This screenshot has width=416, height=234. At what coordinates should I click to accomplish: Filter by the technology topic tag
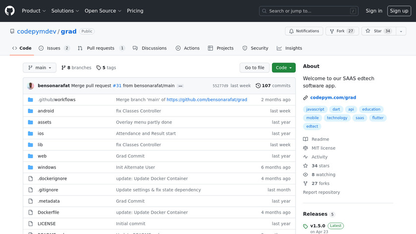coord(337,117)
